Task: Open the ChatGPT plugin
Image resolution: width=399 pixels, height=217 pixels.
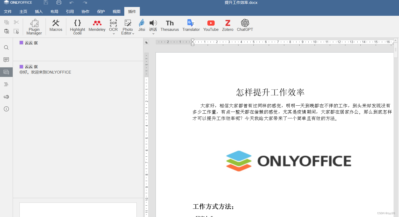Action: (x=245, y=25)
